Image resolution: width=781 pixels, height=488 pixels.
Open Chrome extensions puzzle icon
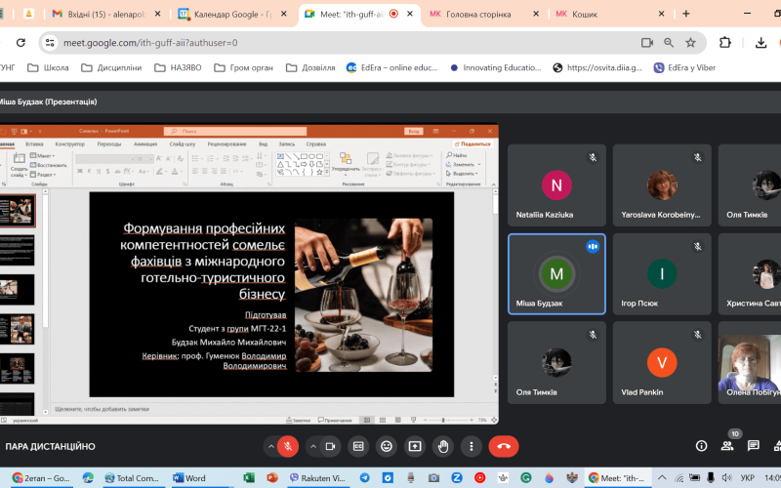pyautogui.click(x=724, y=43)
